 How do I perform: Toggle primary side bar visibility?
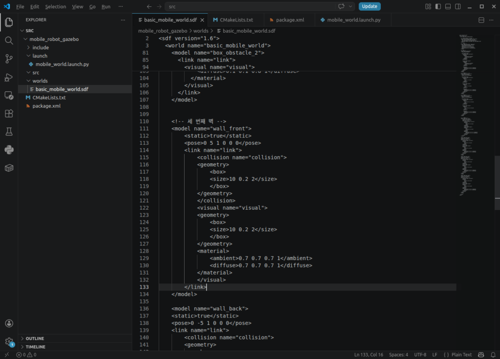click(438, 6)
